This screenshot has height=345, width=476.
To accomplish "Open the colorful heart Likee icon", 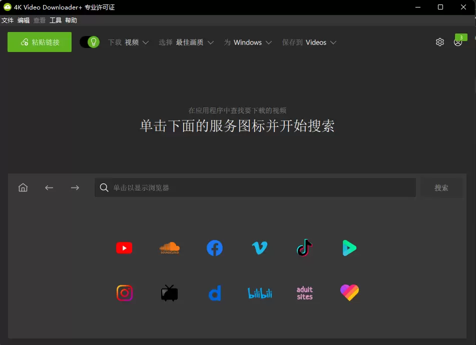I will (349, 292).
